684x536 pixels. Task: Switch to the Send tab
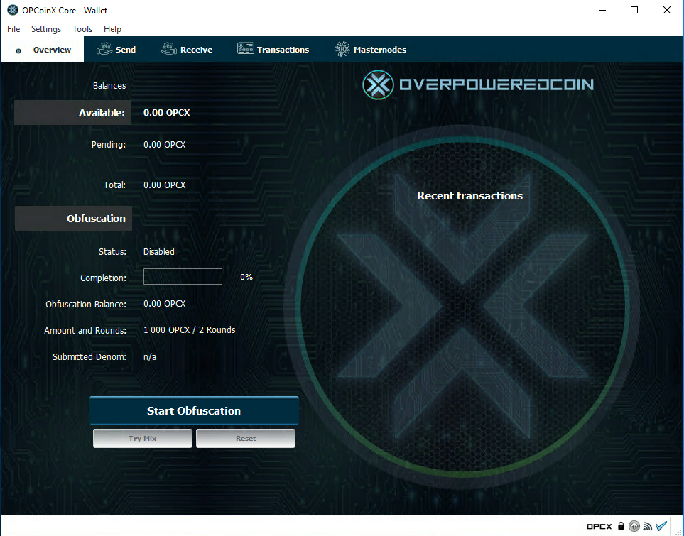point(116,50)
